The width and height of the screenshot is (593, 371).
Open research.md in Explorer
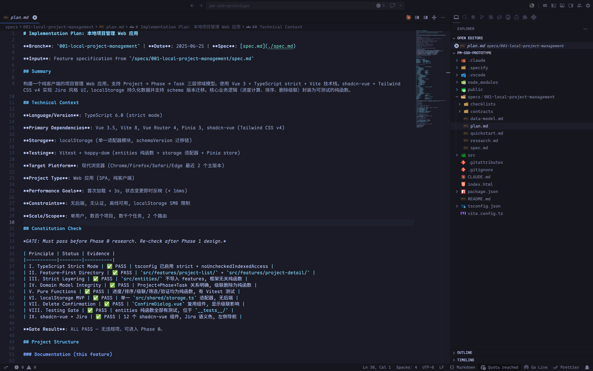[x=484, y=141]
